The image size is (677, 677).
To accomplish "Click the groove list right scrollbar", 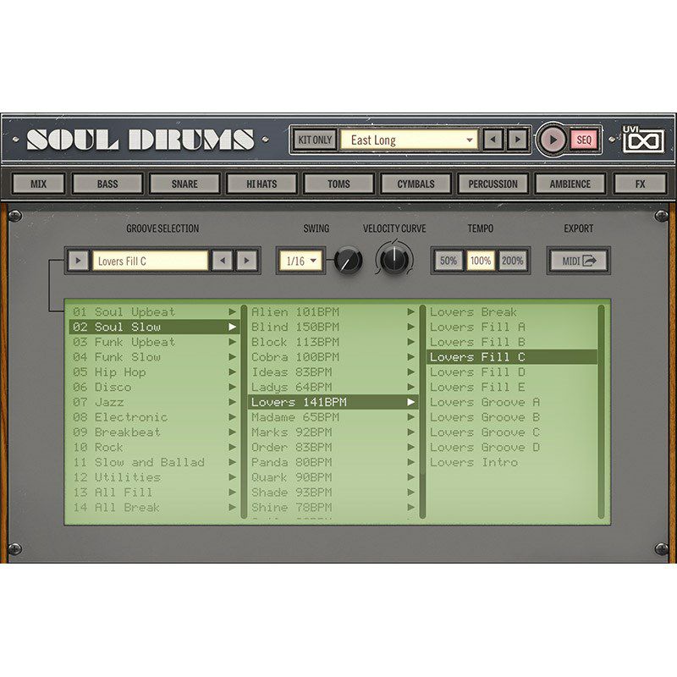I will 601,412.
